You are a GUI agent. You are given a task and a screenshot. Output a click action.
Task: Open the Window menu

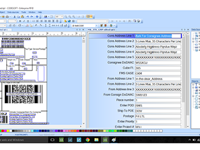(x=32, y=12)
